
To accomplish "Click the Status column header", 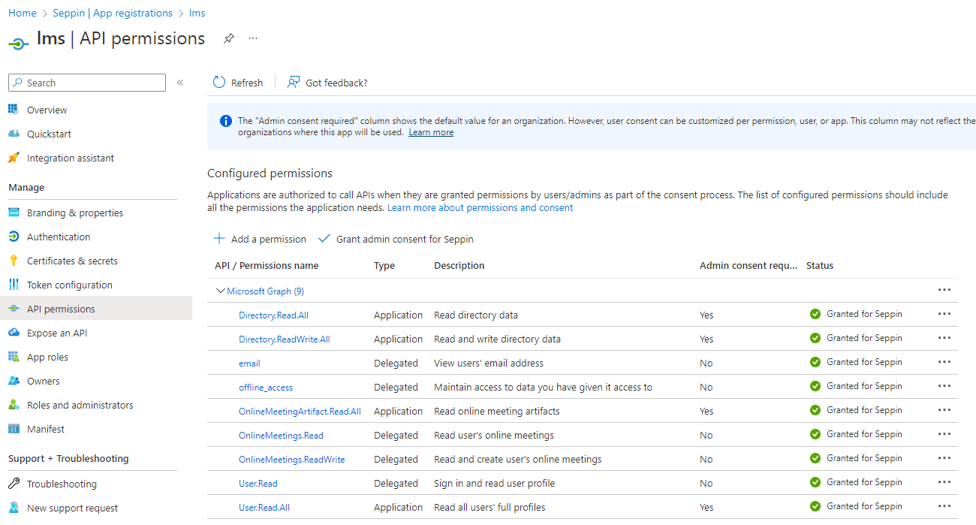I will click(x=820, y=265).
